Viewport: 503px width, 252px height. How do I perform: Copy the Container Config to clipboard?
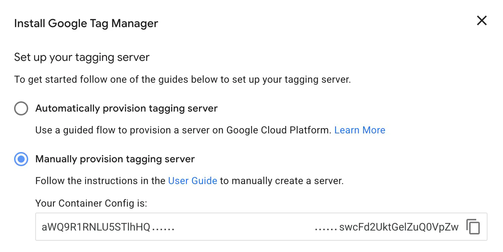coord(473,227)
